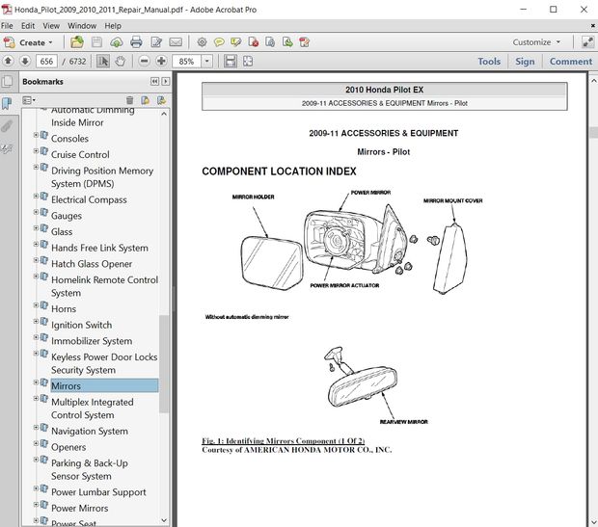
Task: Select the Hands Free Link System bookmark
Action: point(99,248)
